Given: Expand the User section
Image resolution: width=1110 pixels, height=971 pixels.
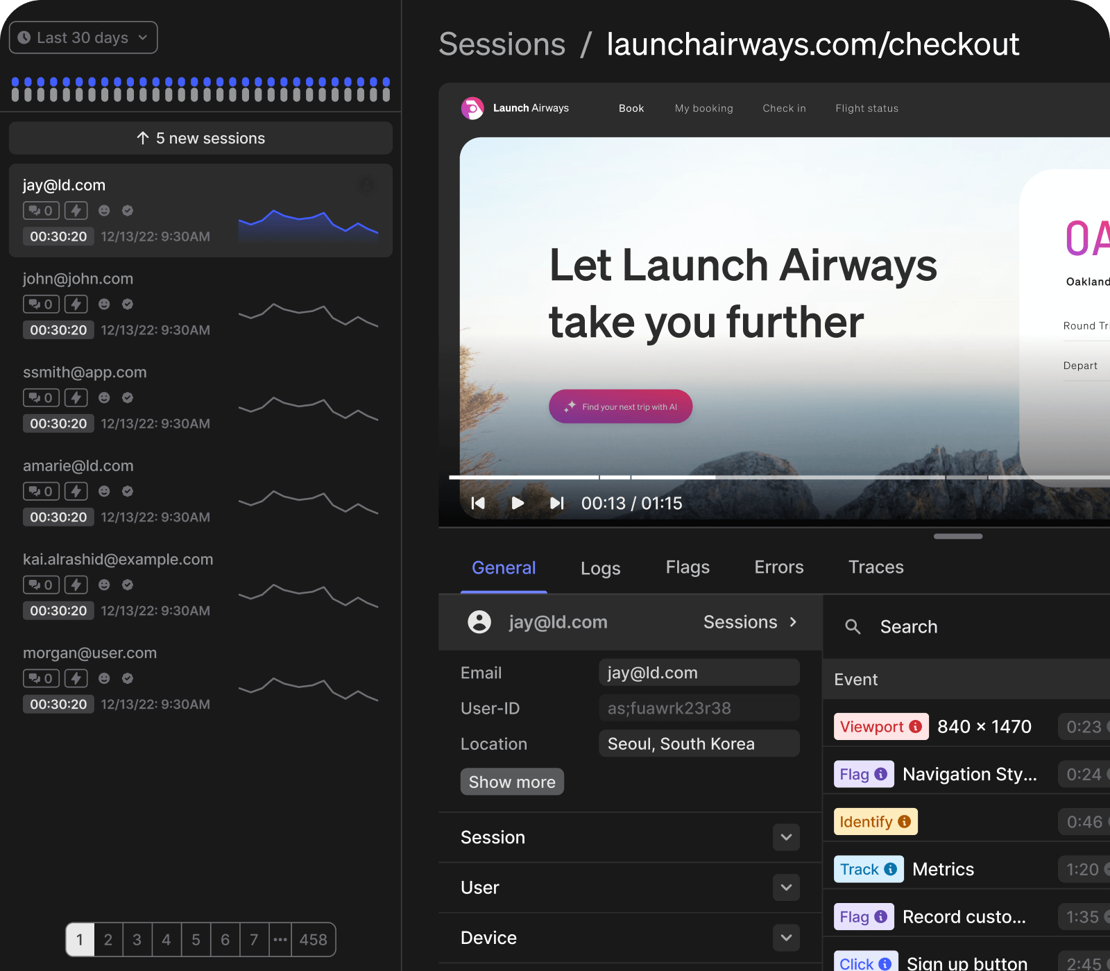Looking at the screenshot, I should [786, 888].
